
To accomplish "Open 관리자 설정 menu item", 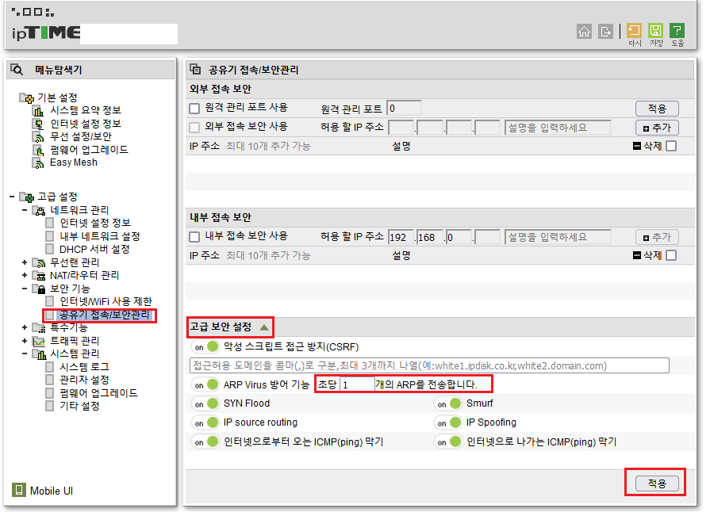I will 84,380.
